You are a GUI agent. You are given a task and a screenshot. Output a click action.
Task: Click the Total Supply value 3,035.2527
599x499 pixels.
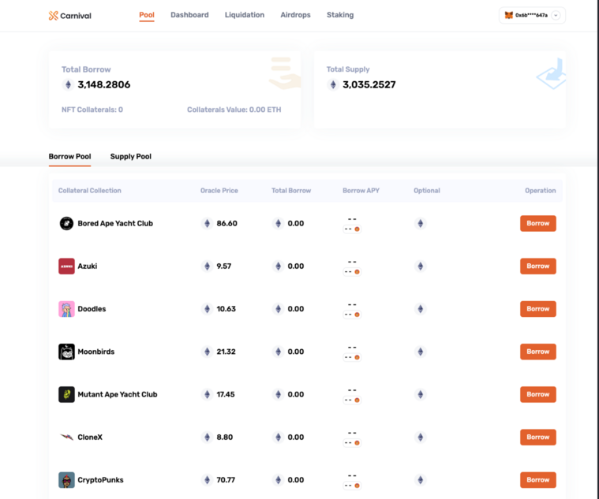point(369,84)
